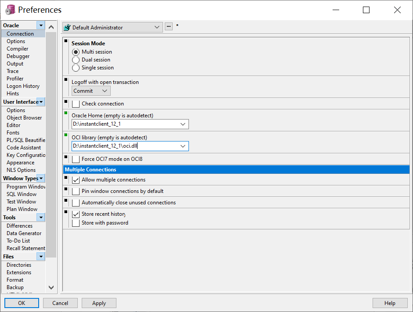Open Directories preferences page
Viewport: 413px width, 312px height.
19,265
